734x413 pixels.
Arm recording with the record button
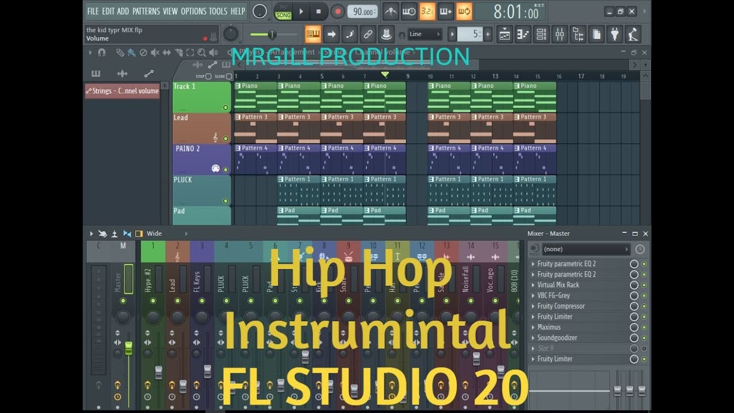click(x=338, y=11)
